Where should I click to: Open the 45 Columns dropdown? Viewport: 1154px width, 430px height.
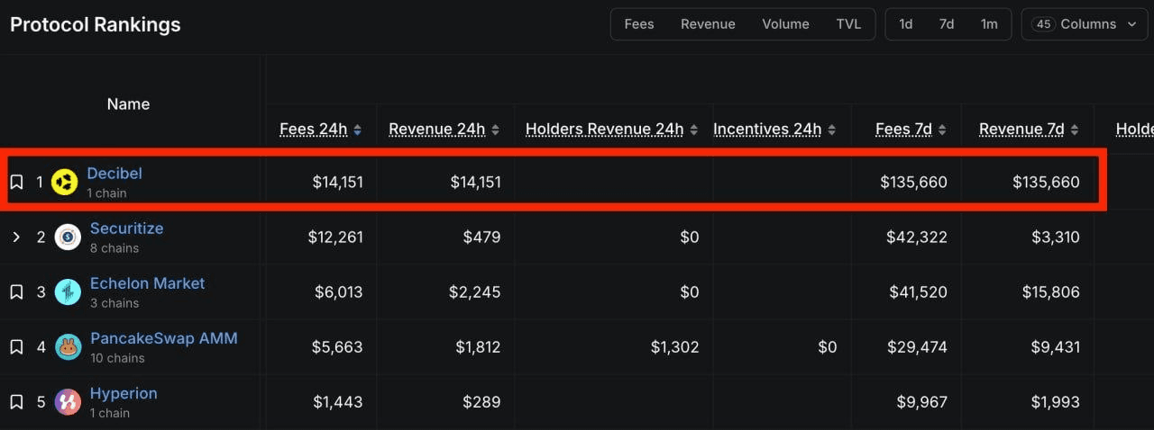tap(1084, 24)
